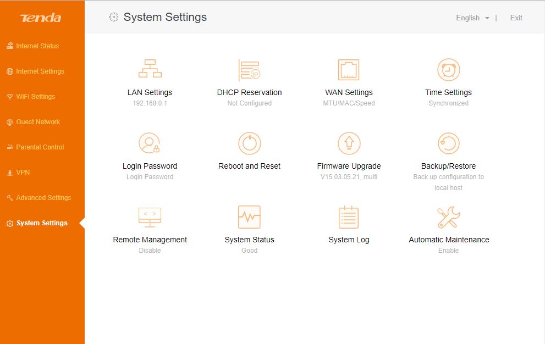The image size is (545, 344).
Task: Click the Time Settings label
Action: click(448, 92)
